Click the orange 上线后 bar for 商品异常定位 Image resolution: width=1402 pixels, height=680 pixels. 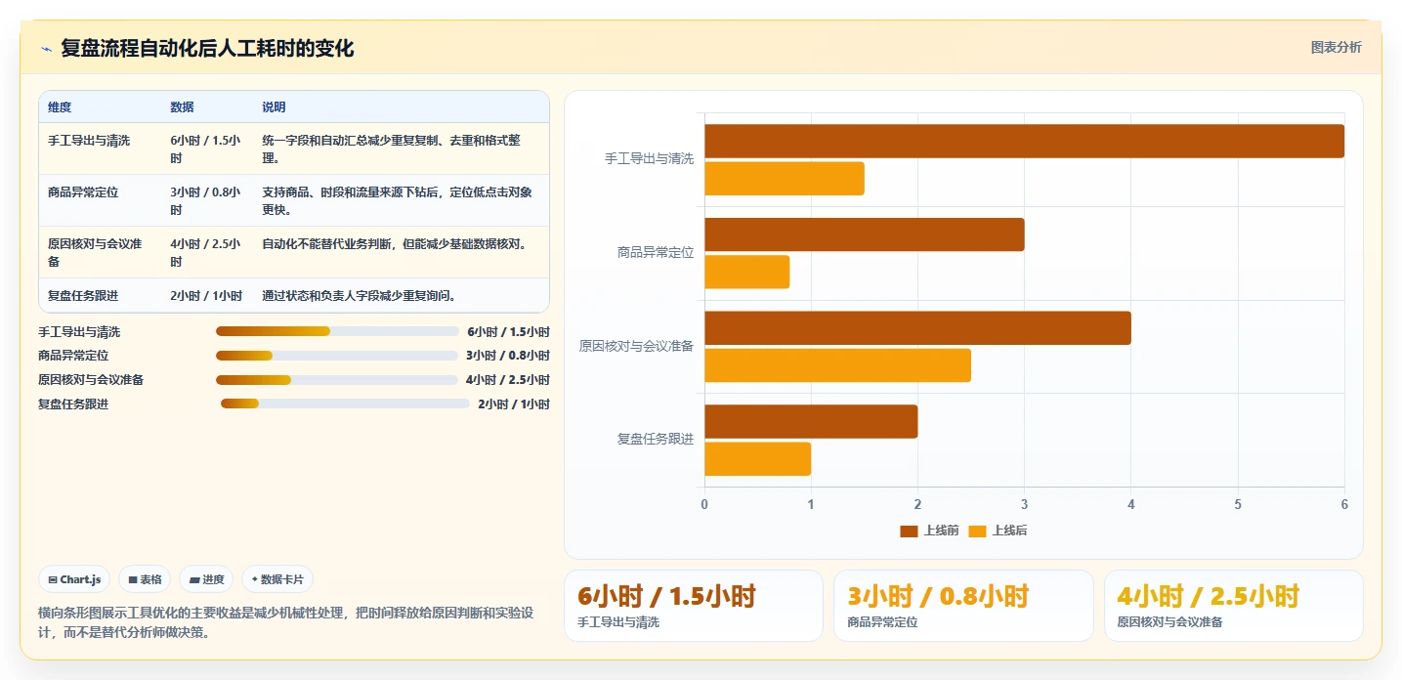click(x=746, y=272)
